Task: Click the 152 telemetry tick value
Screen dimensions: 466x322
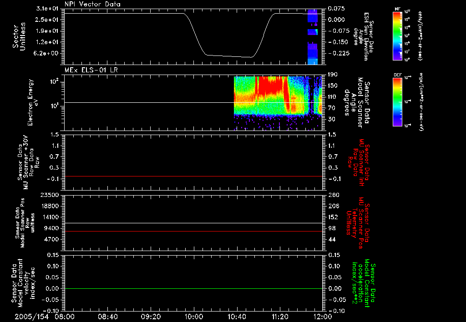Action: coord(333,217)
